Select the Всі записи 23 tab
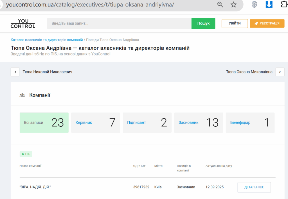 coord(44,122)
